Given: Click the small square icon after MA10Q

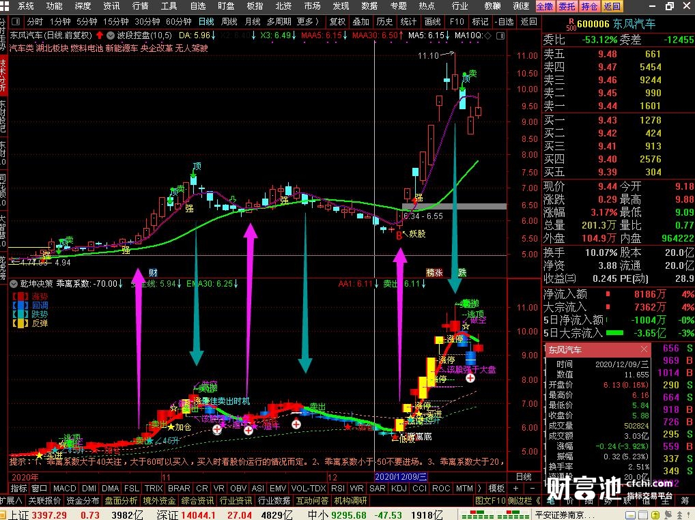Looking at the screenshot, I should click(x=500, y=35).
